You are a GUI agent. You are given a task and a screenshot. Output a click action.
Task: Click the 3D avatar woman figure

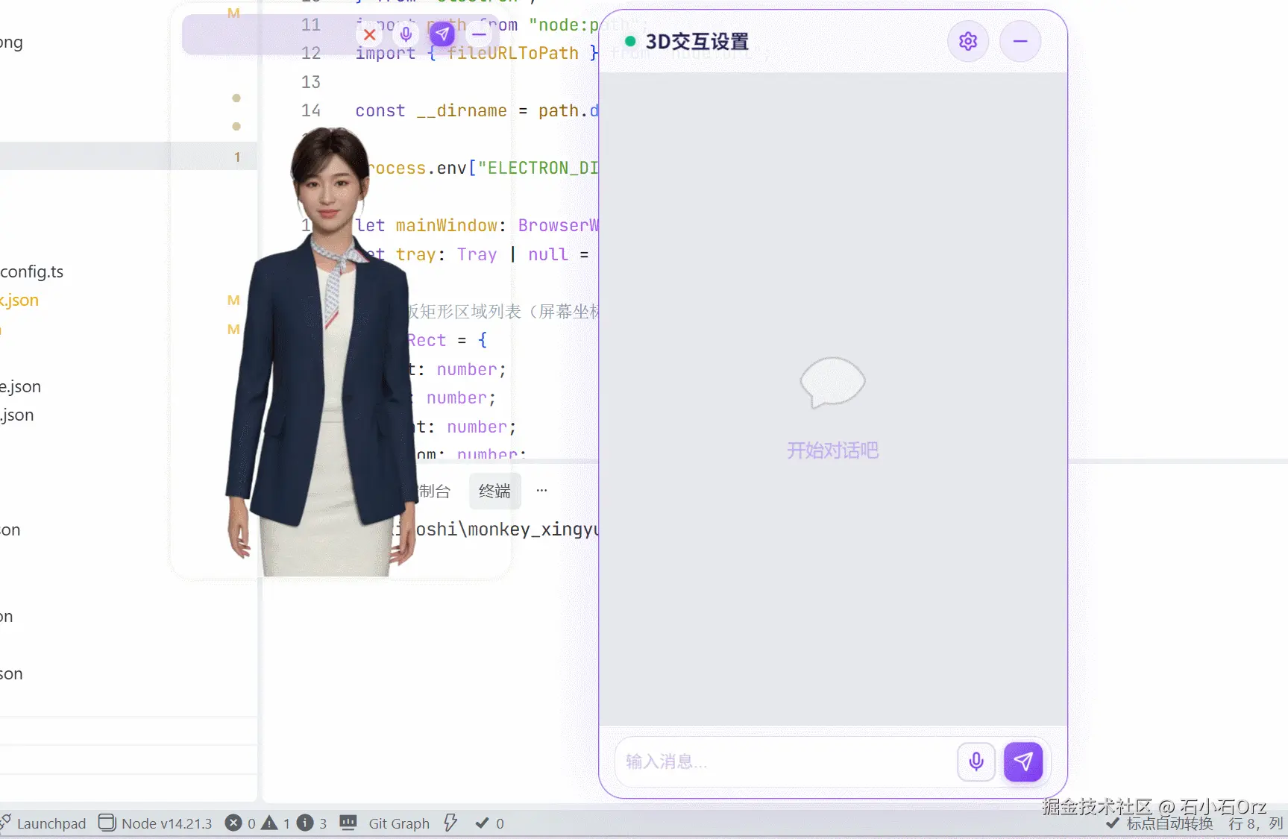pyautogui.click(x=322, y=352)
